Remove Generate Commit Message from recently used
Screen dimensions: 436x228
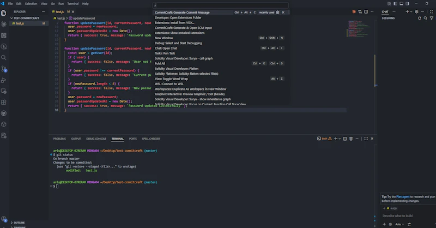click(283, 12)
